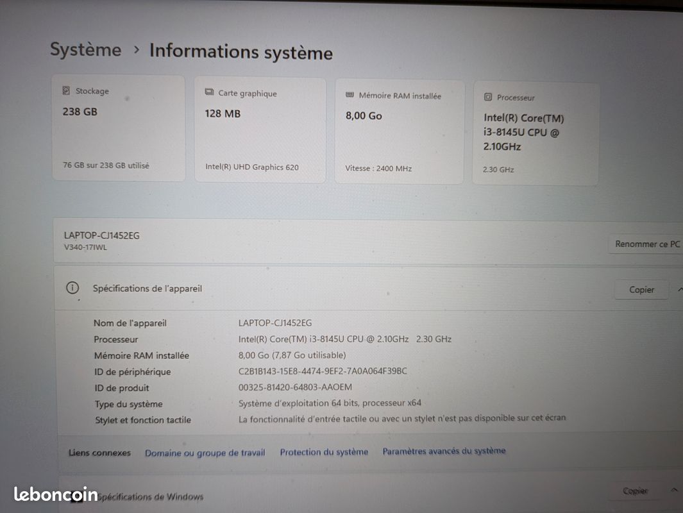Click the Stylet et fonction tactile label

(143, 420)
